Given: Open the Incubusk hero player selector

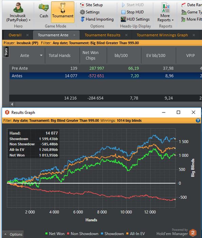Looking at the screenshot, I should tap(18, 13).
